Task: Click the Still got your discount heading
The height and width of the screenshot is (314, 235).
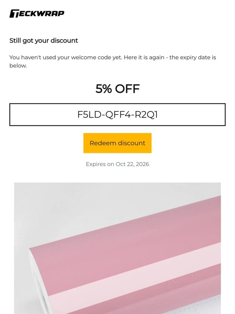Action: [43, 41]
